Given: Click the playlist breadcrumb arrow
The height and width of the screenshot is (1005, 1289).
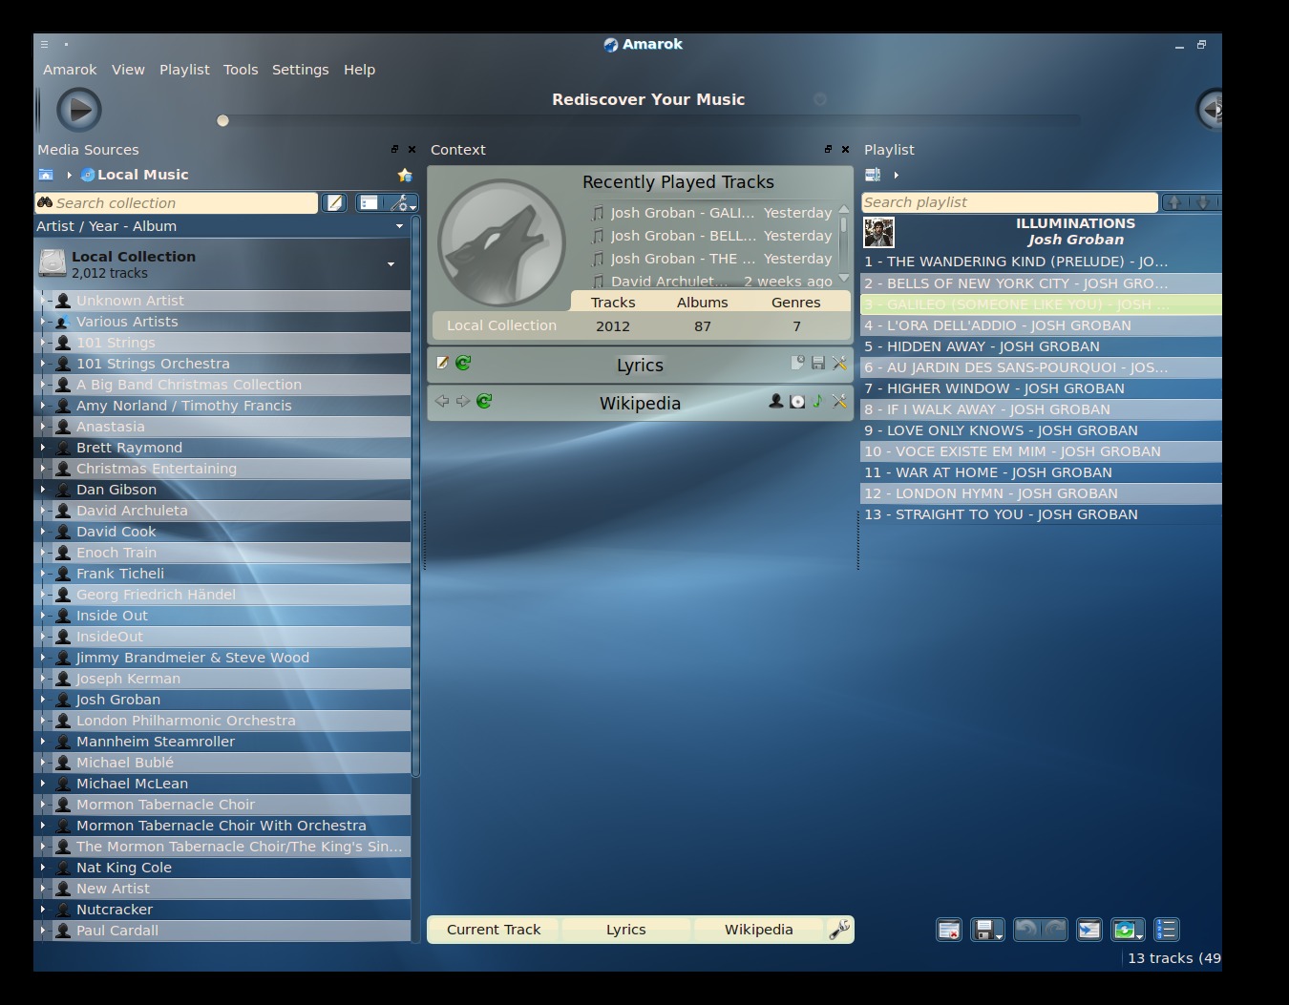Looking at the screenshot, I should (896, 175).
